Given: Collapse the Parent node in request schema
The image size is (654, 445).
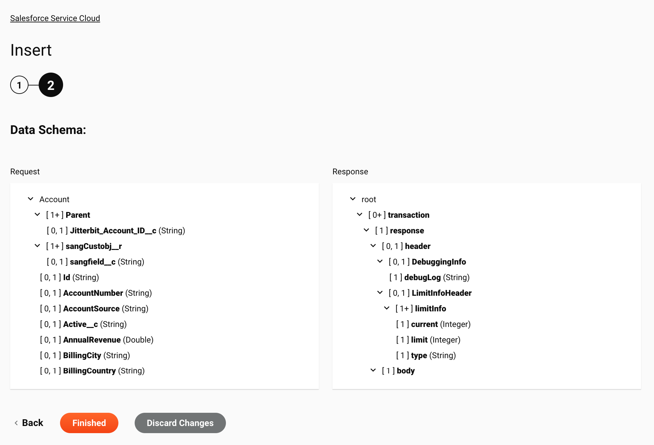Looking at the screenshot, I should click(x=38, y=215).
